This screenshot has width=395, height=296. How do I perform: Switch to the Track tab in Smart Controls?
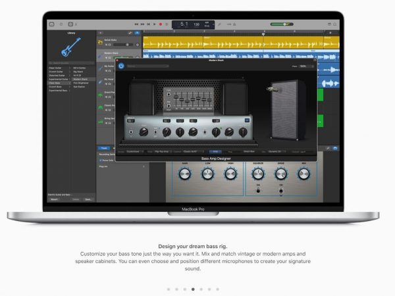click(x=104, y=148)
